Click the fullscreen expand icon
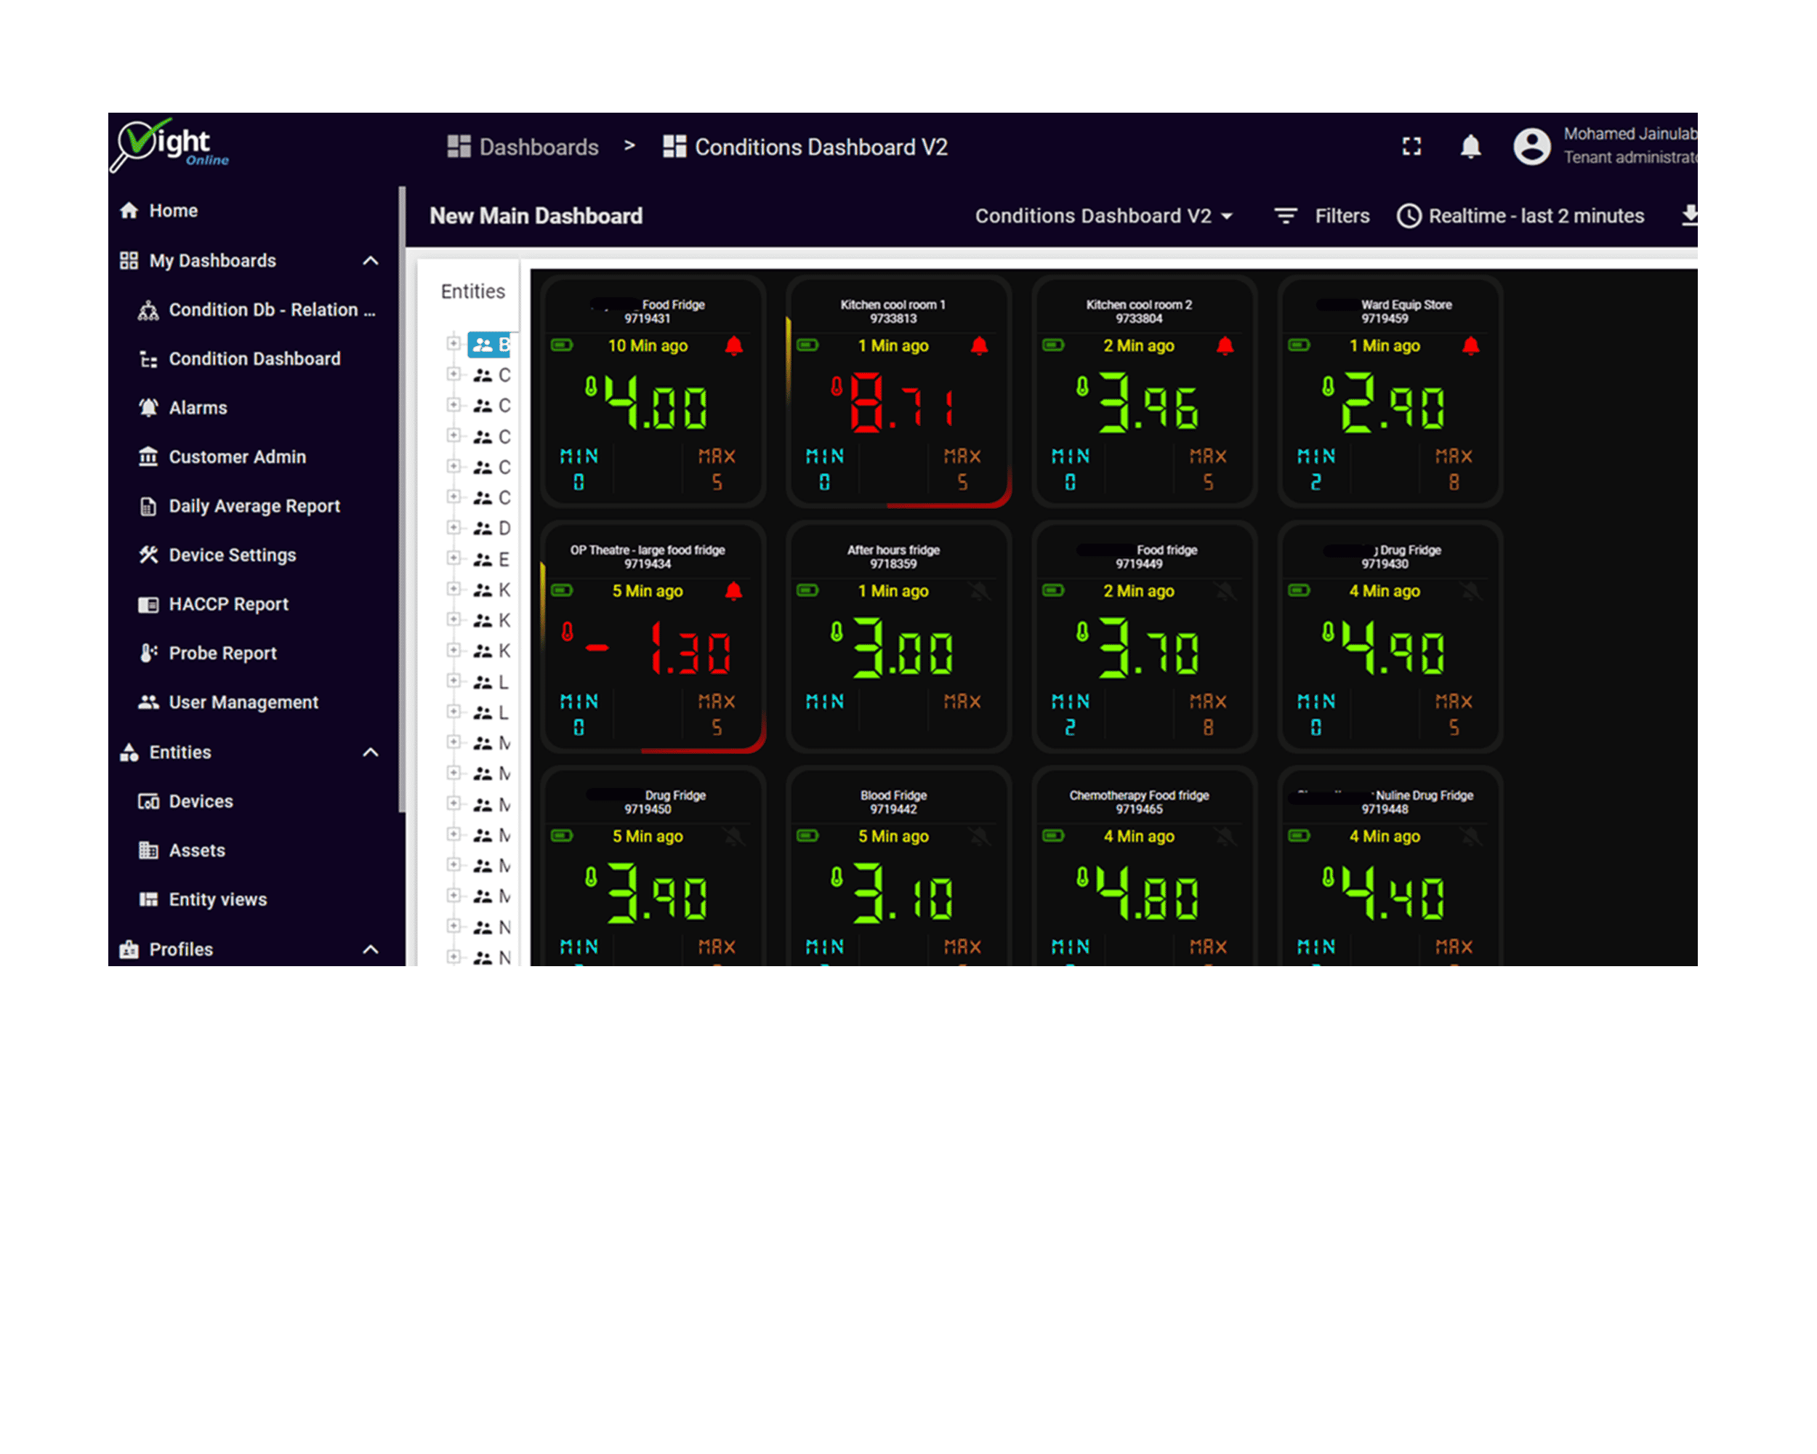1817x1454 pixels. 1411,147
